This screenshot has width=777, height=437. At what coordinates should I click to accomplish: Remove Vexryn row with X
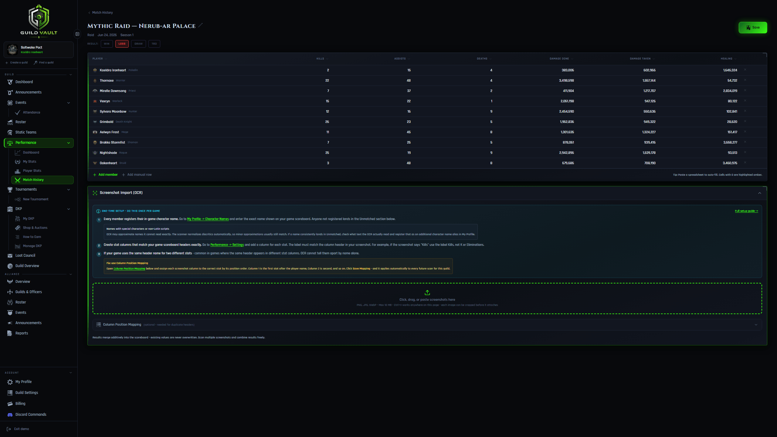745,101
